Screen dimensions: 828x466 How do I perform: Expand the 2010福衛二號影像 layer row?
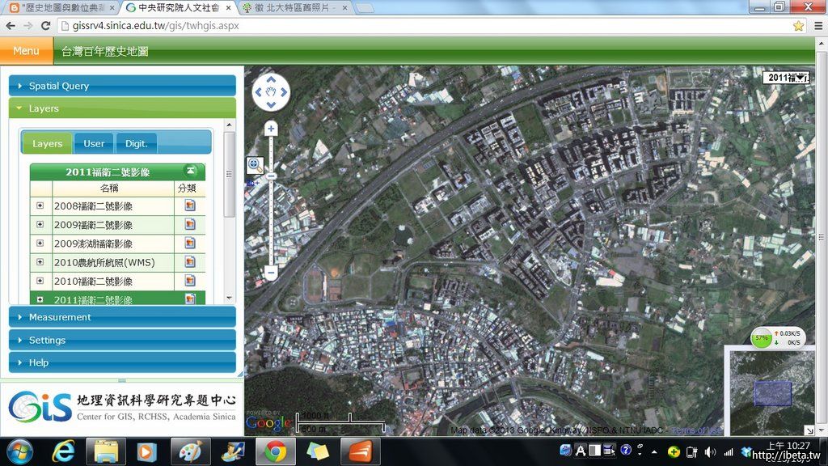tap(40, 281)
